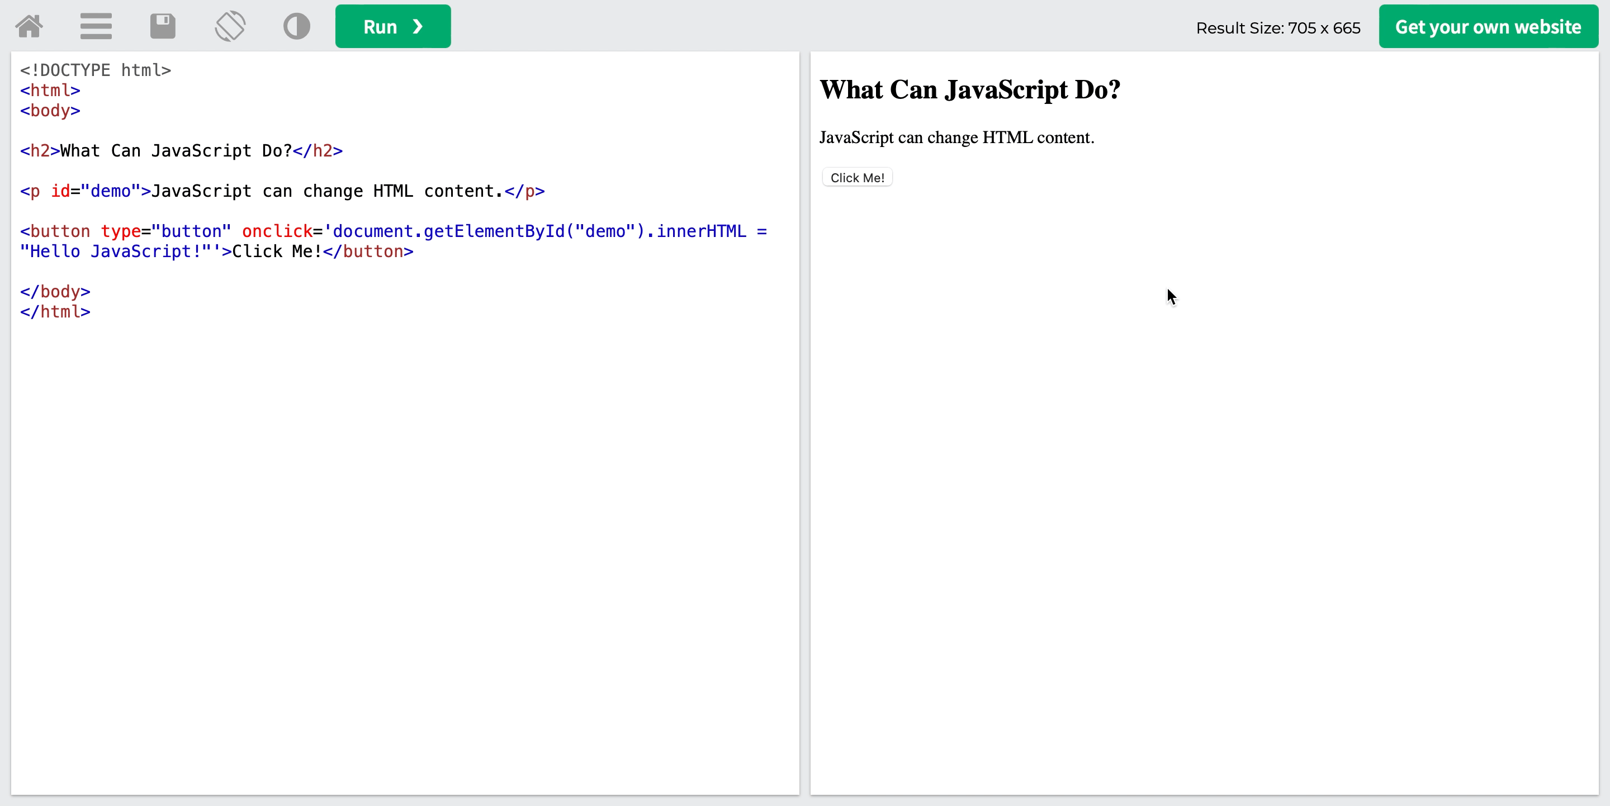1610x806 pixels.
Task: Click the Click Me! button in result
Action: point(857,177)
